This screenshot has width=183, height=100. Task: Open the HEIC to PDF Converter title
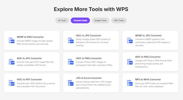29,79
